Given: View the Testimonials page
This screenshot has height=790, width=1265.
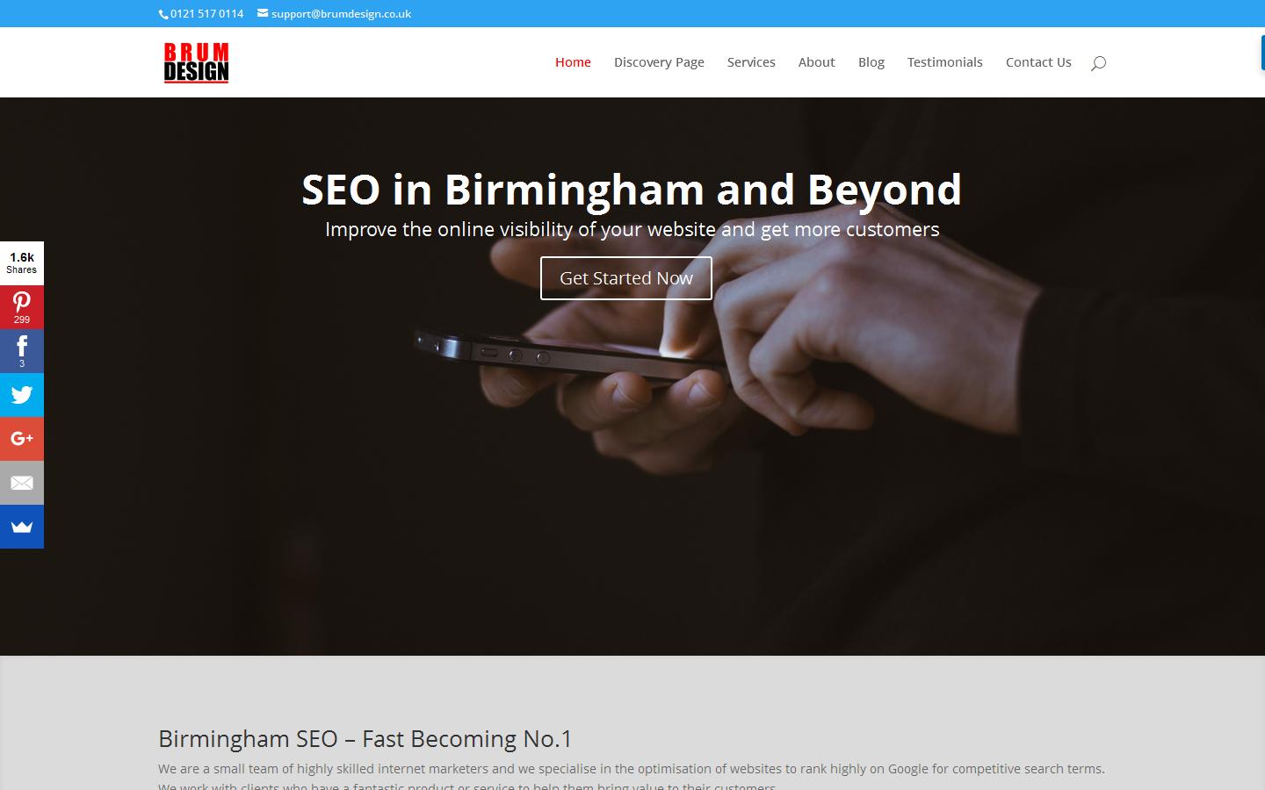Looking at the screenshot, I should tap(945, 62).
